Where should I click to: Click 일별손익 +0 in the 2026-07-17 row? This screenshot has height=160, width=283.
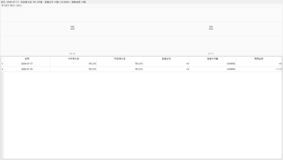(166, 64)
